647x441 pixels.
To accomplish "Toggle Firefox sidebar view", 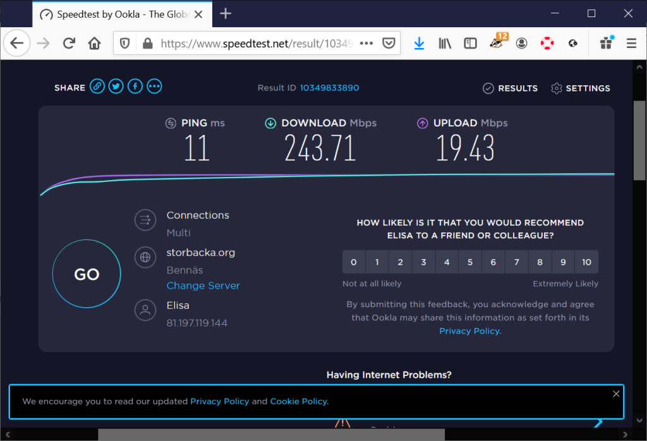I will (470, 43).
